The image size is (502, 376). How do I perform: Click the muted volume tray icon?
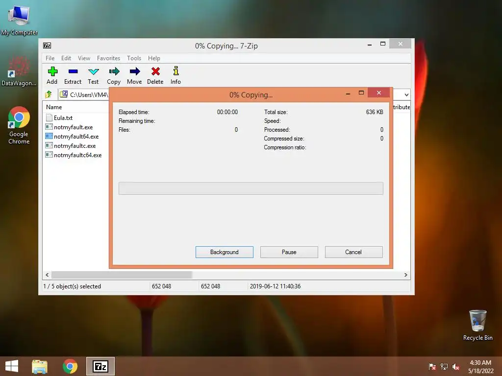456,366
